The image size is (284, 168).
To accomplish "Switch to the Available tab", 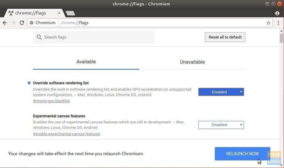I will point(86,62).
